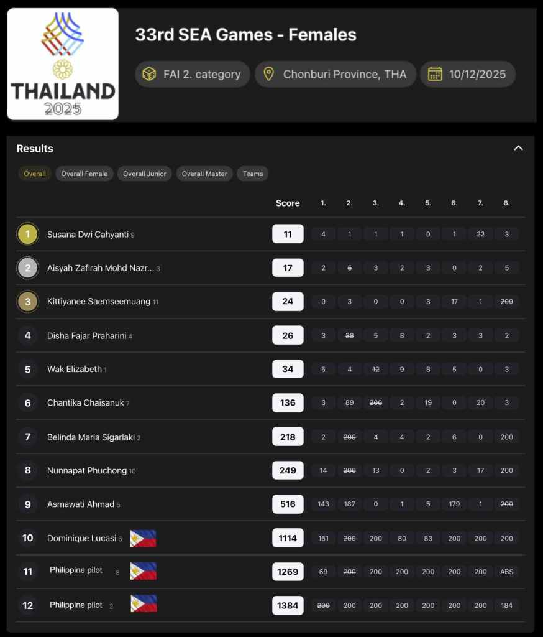Switch to Overall Junior tab
This screenshot has width=543, height=637.
tap(145, 174)
